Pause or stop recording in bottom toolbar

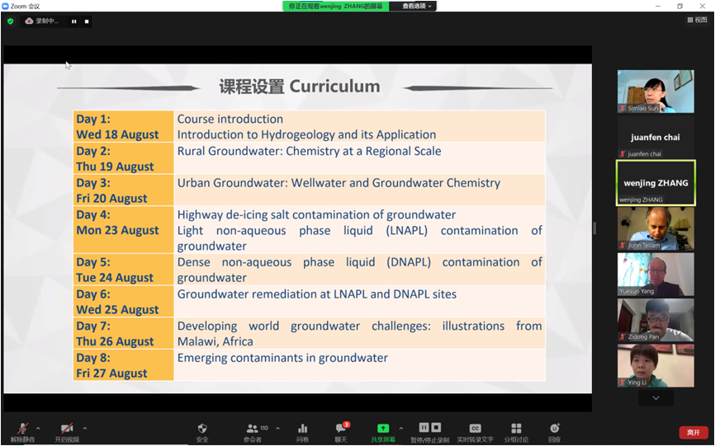coord(429,430)
